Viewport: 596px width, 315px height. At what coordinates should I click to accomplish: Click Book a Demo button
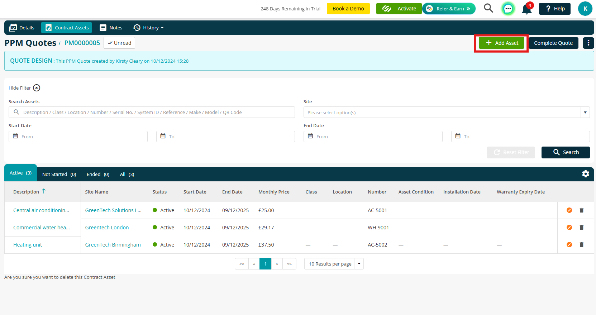click(348, 9)
